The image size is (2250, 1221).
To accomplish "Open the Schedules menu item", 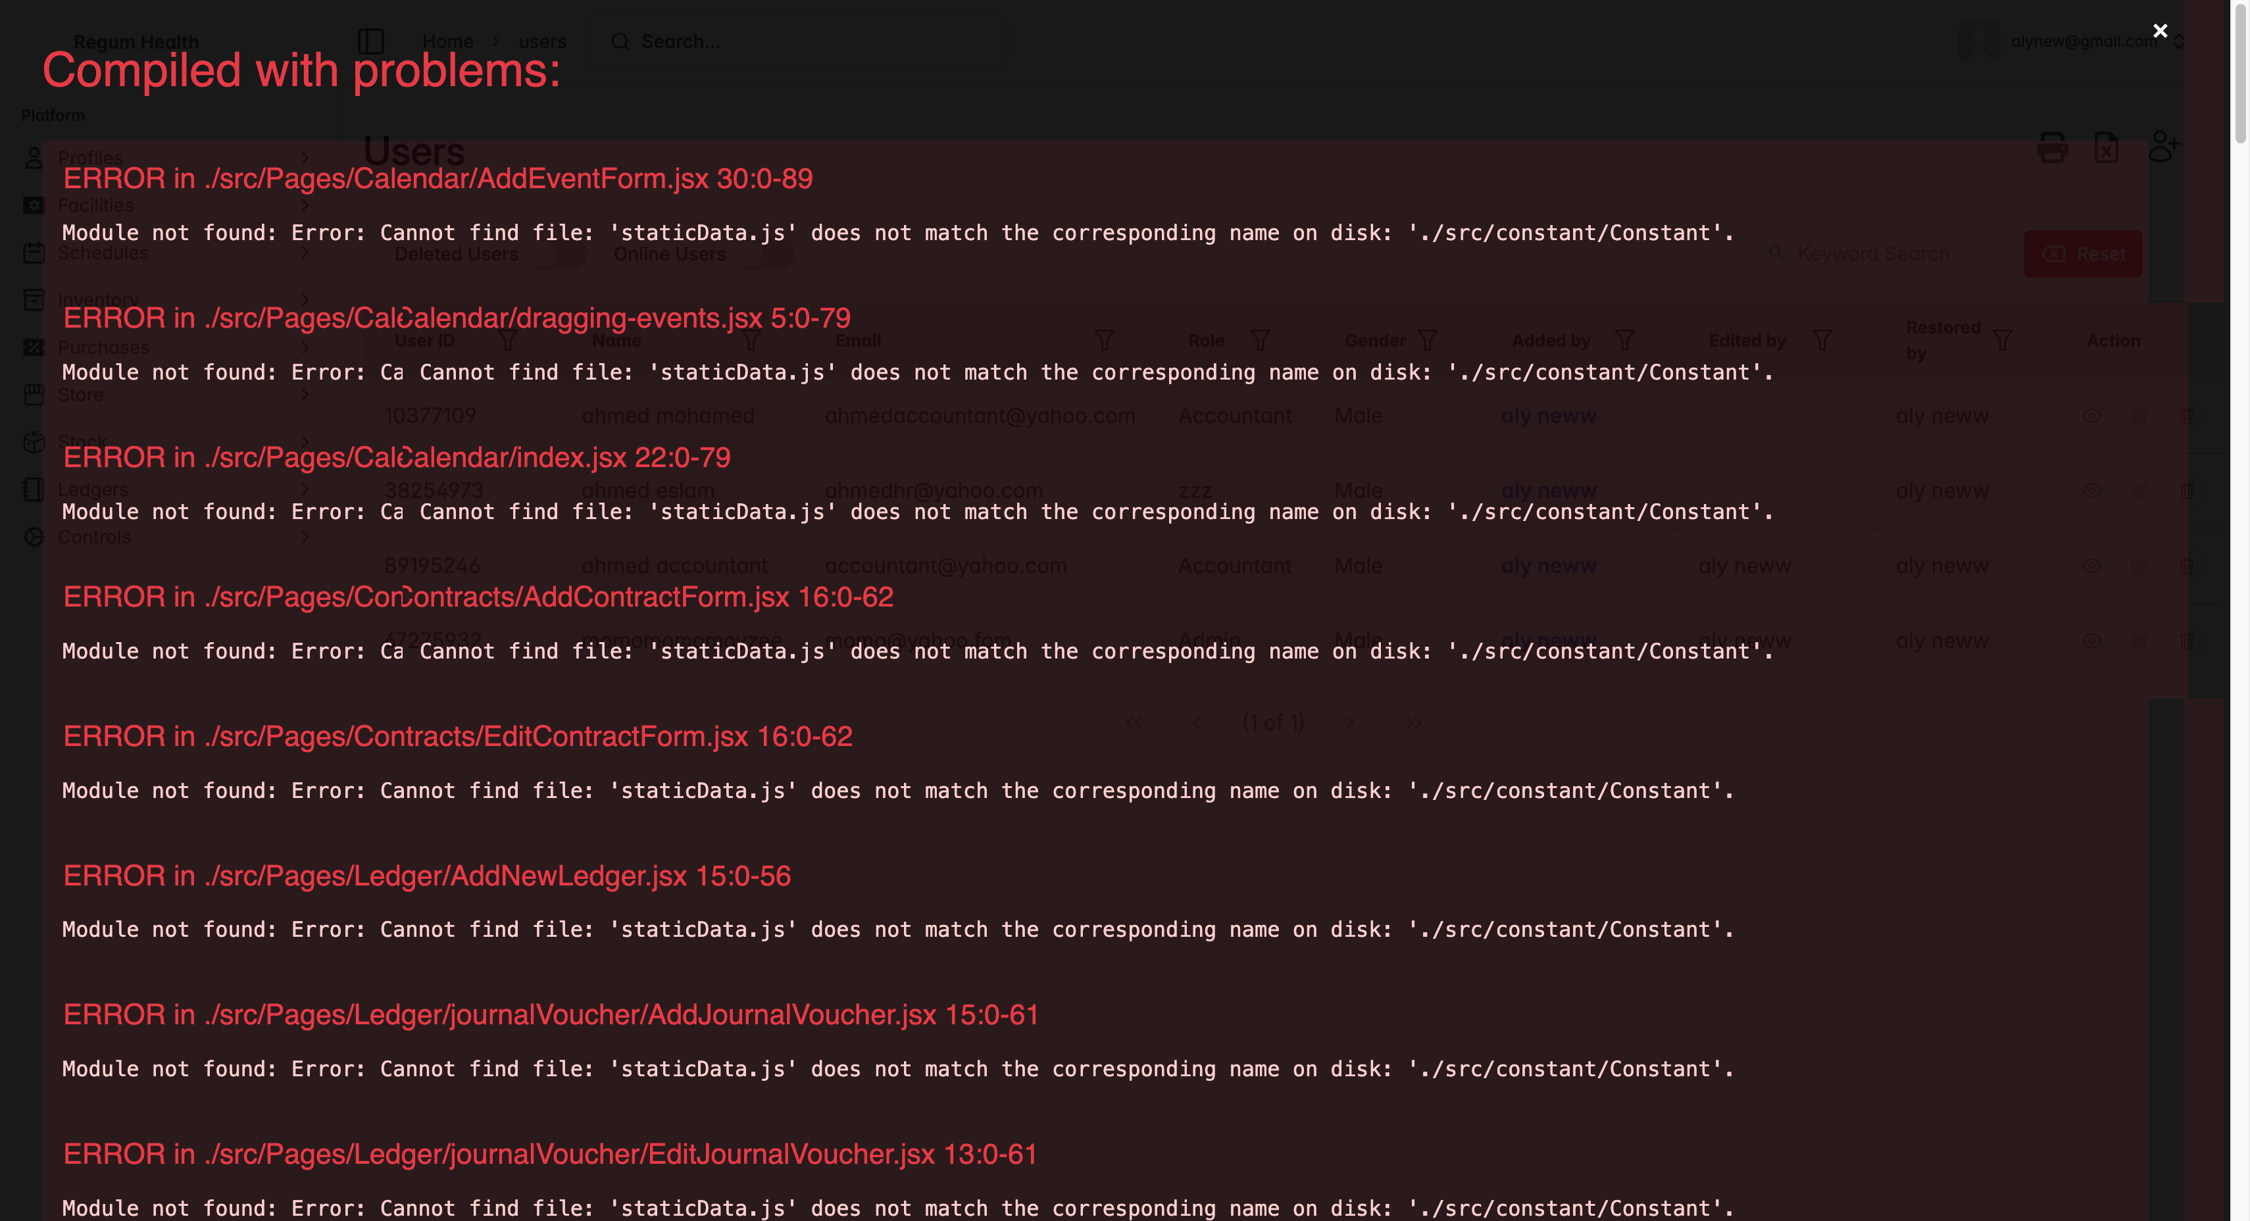I will click(x=102, y=253).
